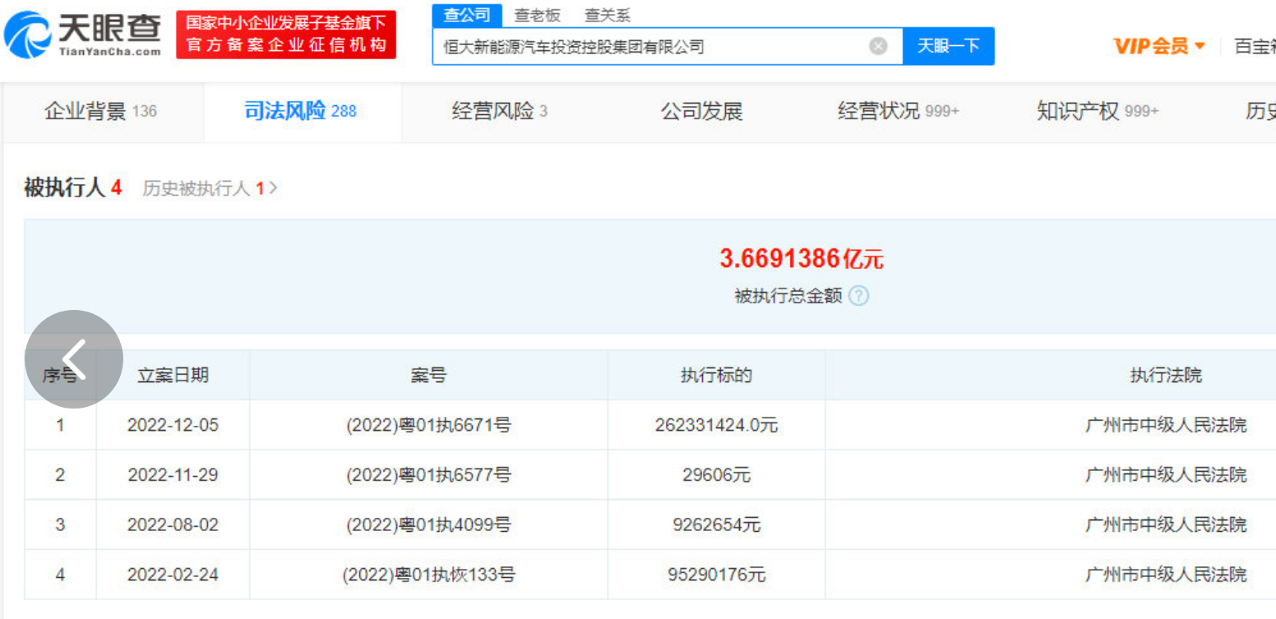Go to the 公司发展 section tab
This screenshot has height=619, width=1276.
click(701, 111)
